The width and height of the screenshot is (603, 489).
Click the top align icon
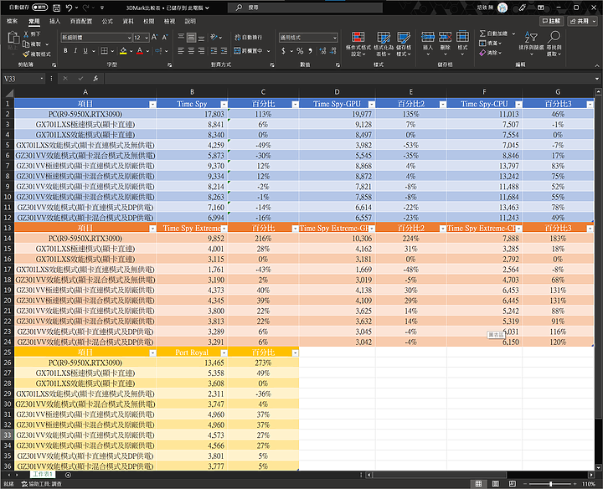coord(181,38)
